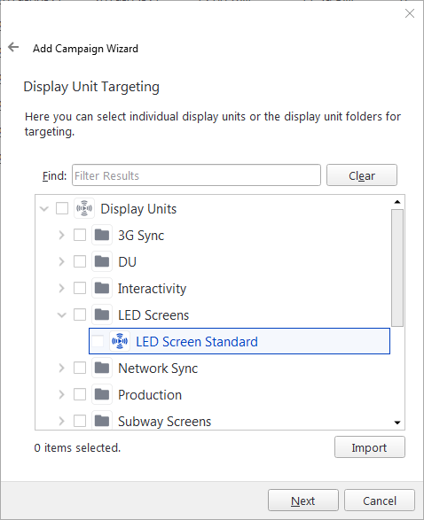Screen dimensions: 424x520
Task: Expand the Network Sync folder
Action: point(62,368)
